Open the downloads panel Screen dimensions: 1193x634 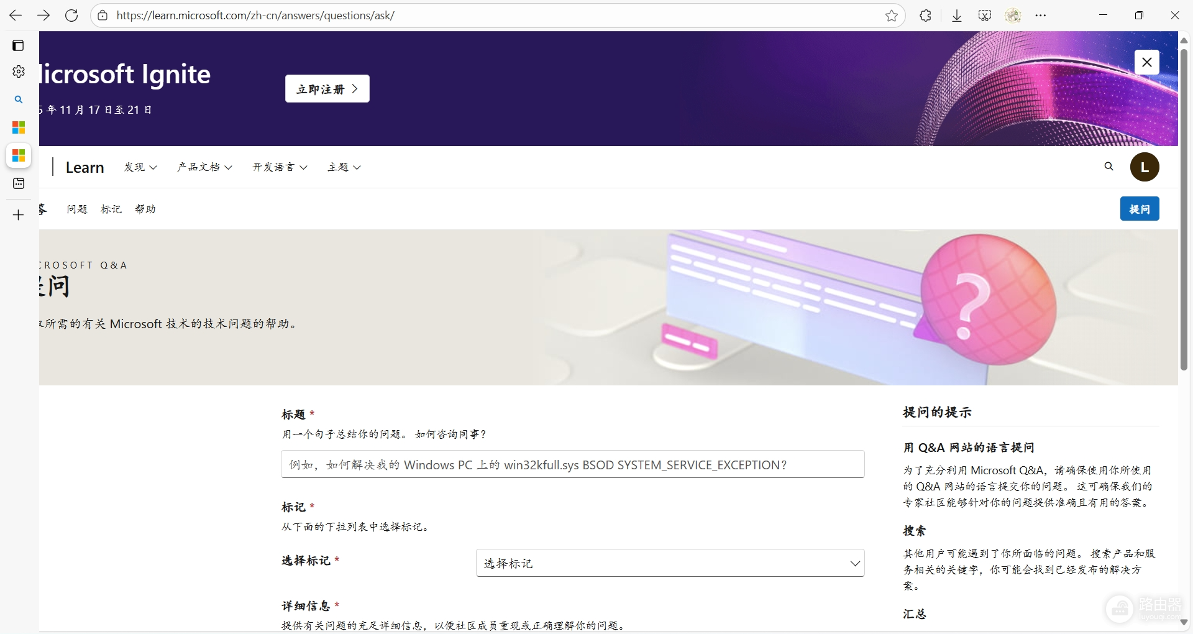pyautogui.click(x=957, y=16)
